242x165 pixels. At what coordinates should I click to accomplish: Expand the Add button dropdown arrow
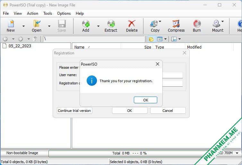(98, 26)
